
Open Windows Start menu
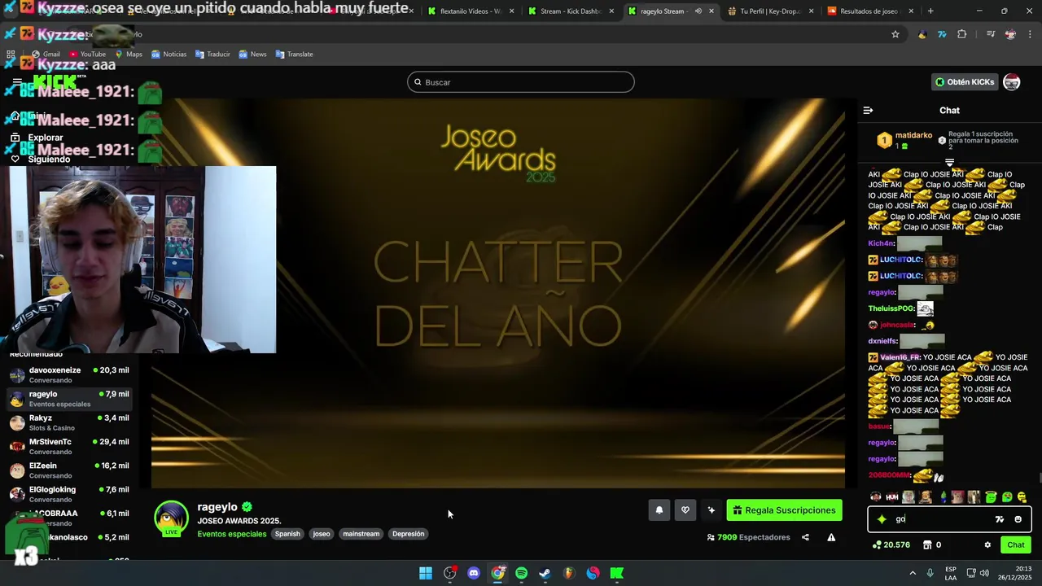click(x=426, y=573)
